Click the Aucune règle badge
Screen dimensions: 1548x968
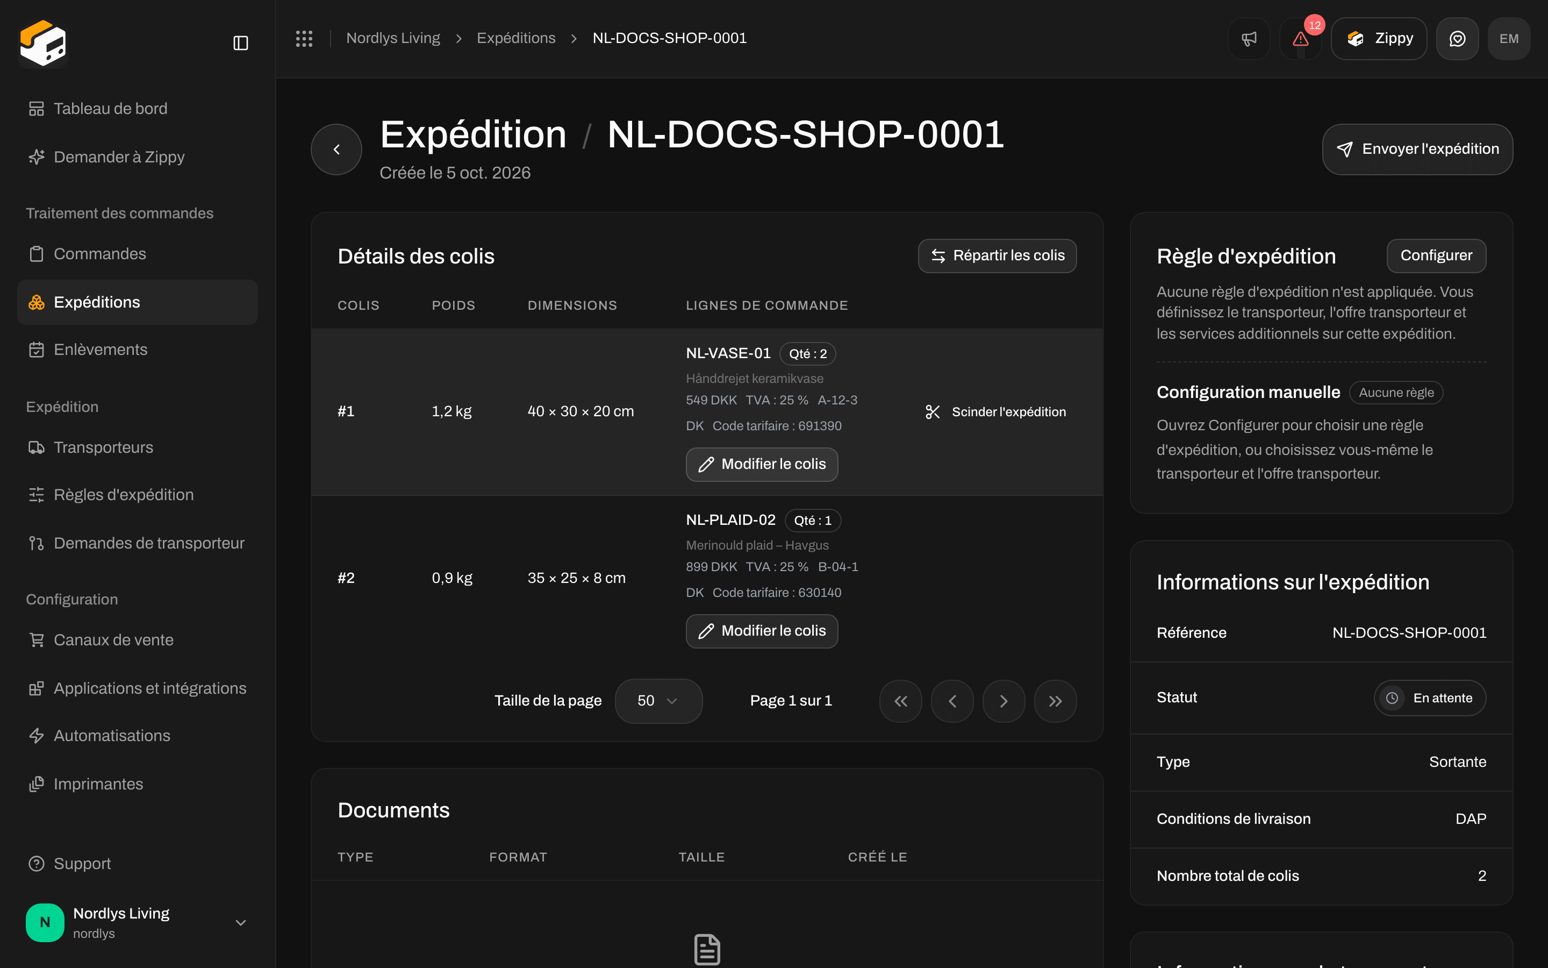pyautogui.click(x=1396, y=393)
